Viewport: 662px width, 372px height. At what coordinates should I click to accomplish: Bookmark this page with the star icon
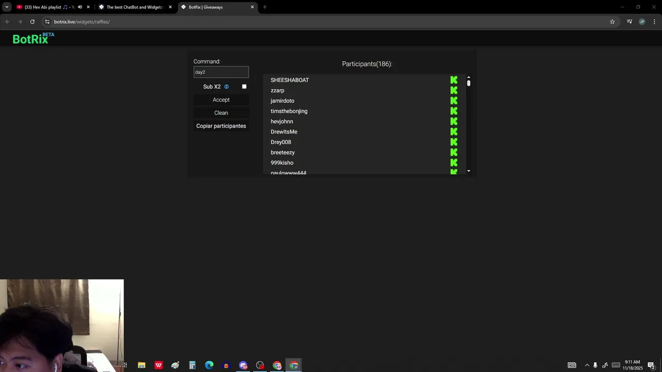612,22
